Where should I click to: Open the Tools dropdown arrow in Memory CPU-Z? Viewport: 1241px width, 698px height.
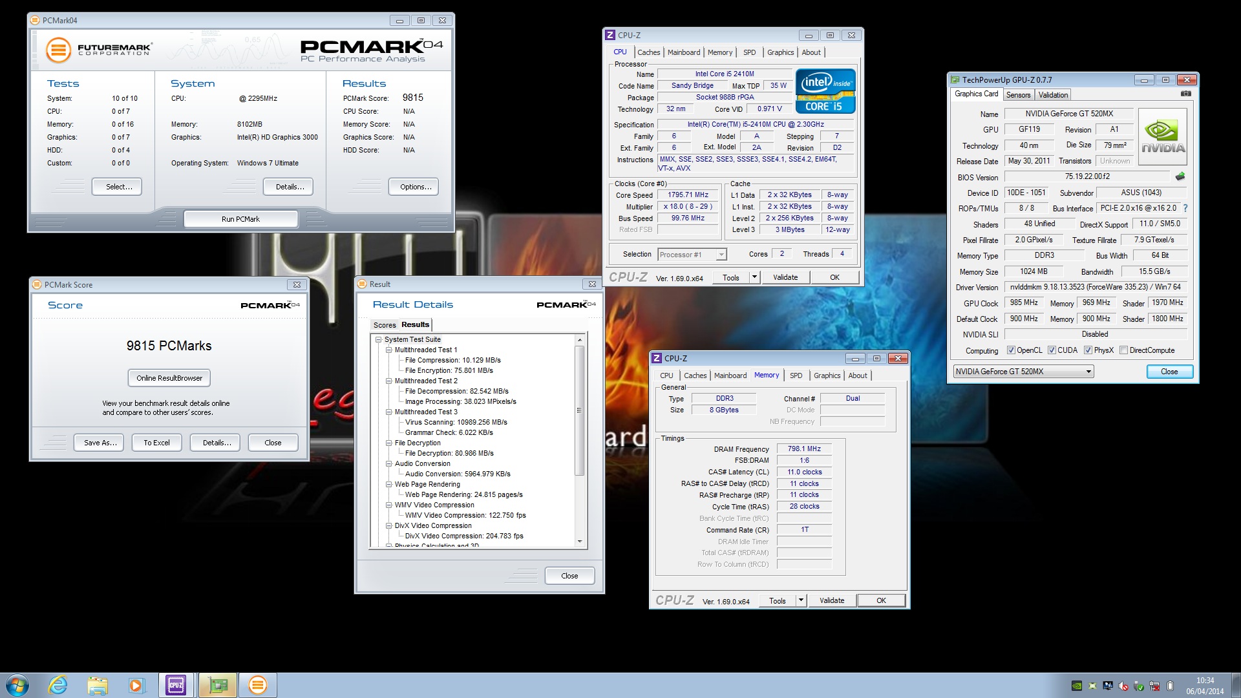coord(801,600)
